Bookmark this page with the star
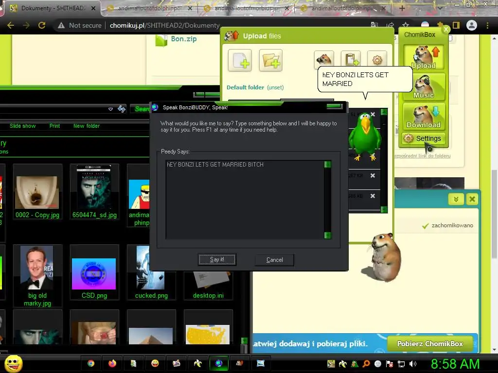The height and width of the screenshot is (373, 498). [x=406, y=25]
